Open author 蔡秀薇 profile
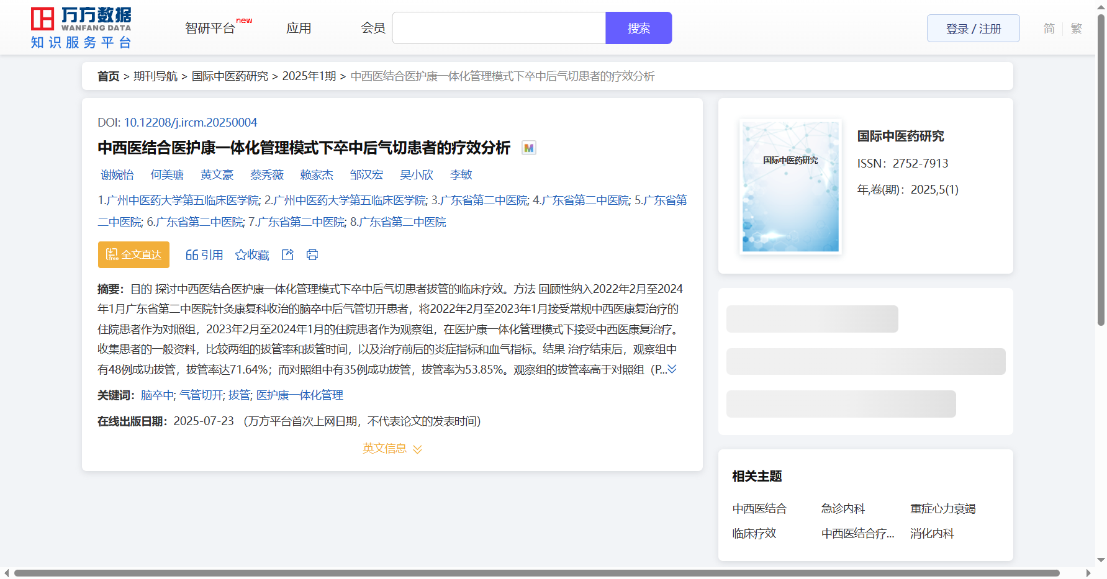Image resolution: width=1107 pixels, height=579 pixels. point(267,175)
